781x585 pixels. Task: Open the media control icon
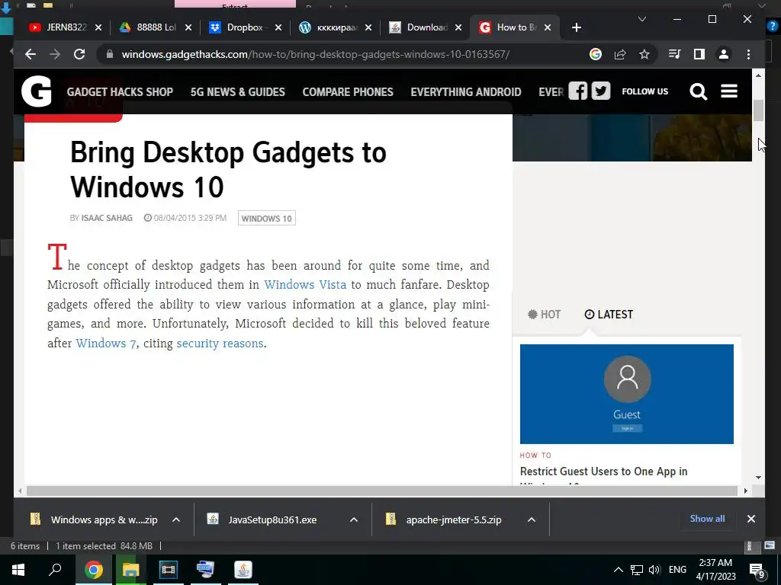point(674,54)
